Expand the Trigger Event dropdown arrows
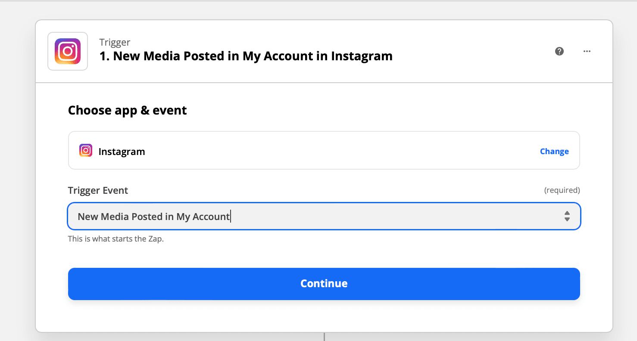This screenshot has height=341, width=637. [x=567, y=216]
